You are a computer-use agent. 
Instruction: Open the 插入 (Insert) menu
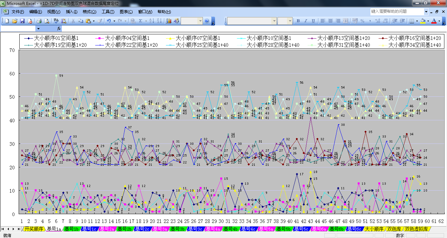coord(72,12)
